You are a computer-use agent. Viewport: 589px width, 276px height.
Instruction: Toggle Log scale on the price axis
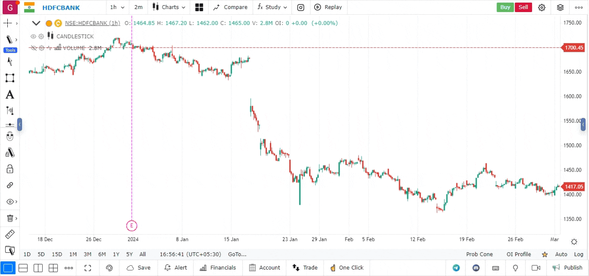[579, 254]
